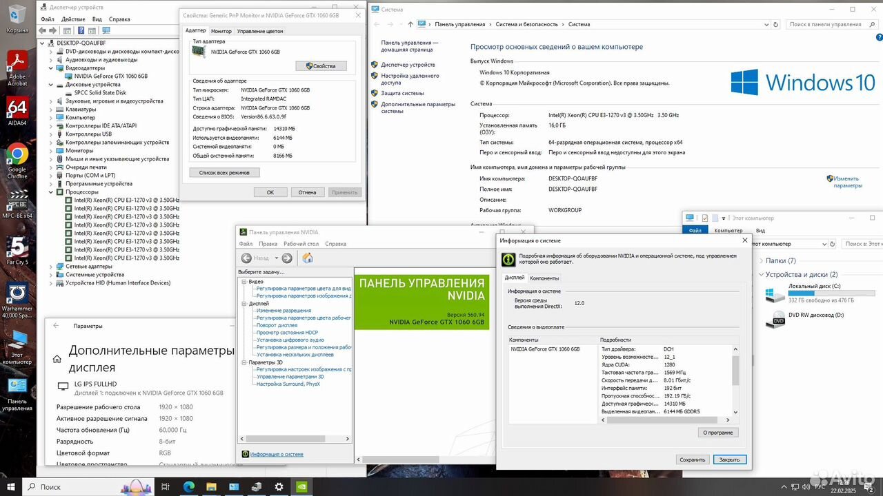Image resolution: width=883 pixels, height=496 pixels.
Task: Click Закрыть in system information dialog
Action: 729,459
